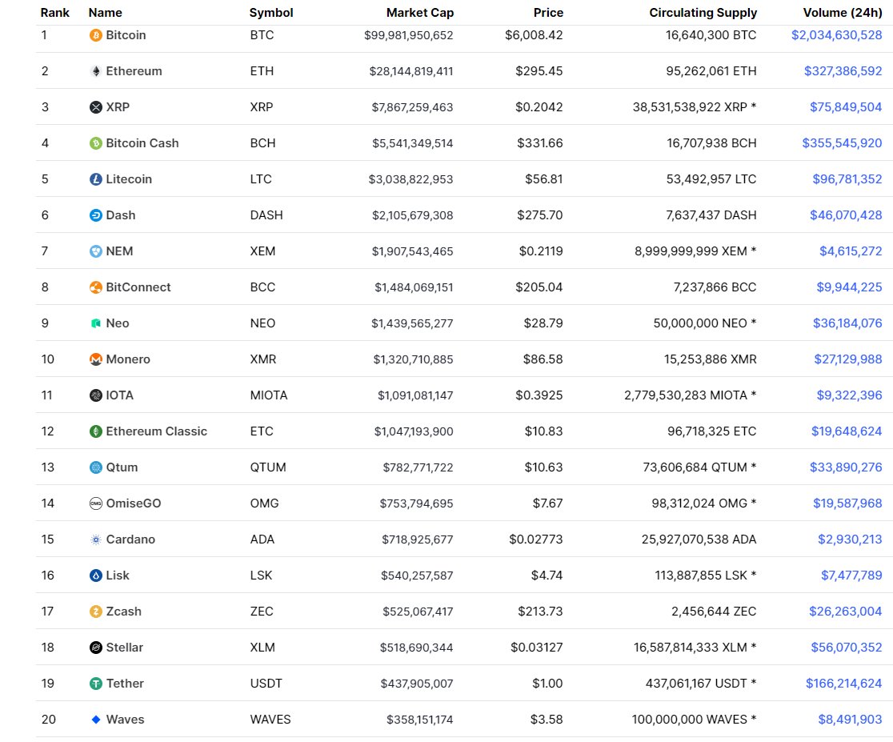Open the Ethereum name link
This screenshot has width=893, height=742.
(x=134, y=71)
